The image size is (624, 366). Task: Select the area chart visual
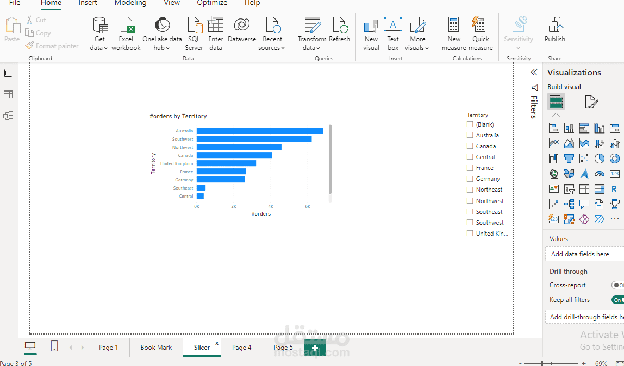pos(569,143)
